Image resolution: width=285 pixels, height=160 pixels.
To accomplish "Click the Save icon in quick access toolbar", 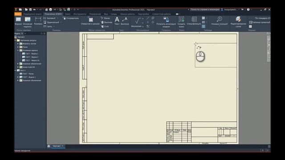I will [30, 10].
